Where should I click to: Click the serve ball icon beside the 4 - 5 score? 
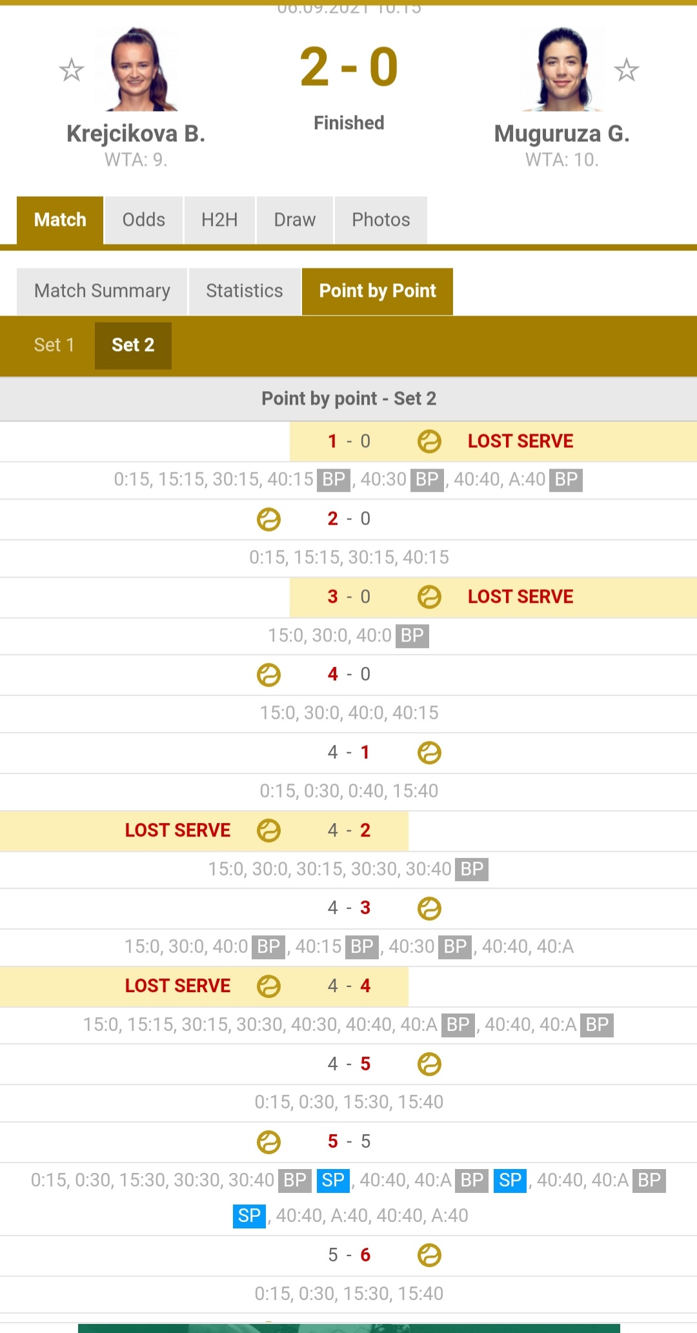[429, 1064]
